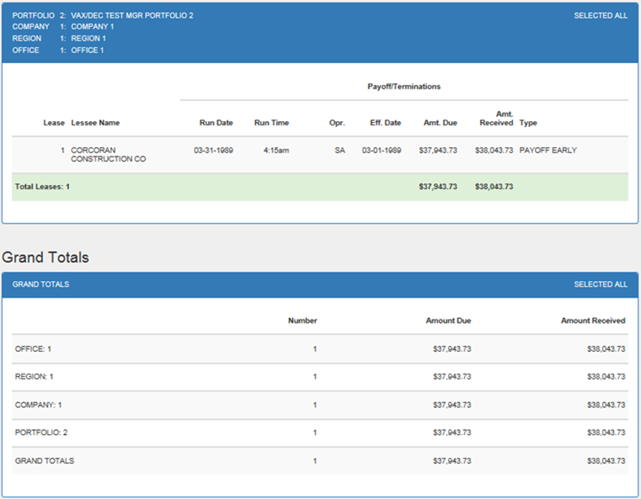Viewport: 641px width, 499px height.
Task: Click 'SELECTED ALL' in Grand Totals bar
Action: 601,284
